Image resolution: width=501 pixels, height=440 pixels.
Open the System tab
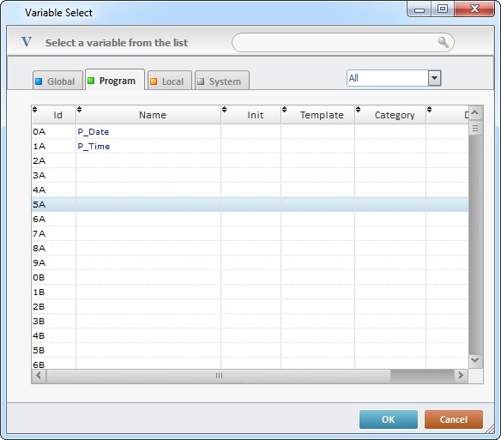(222, 81)
